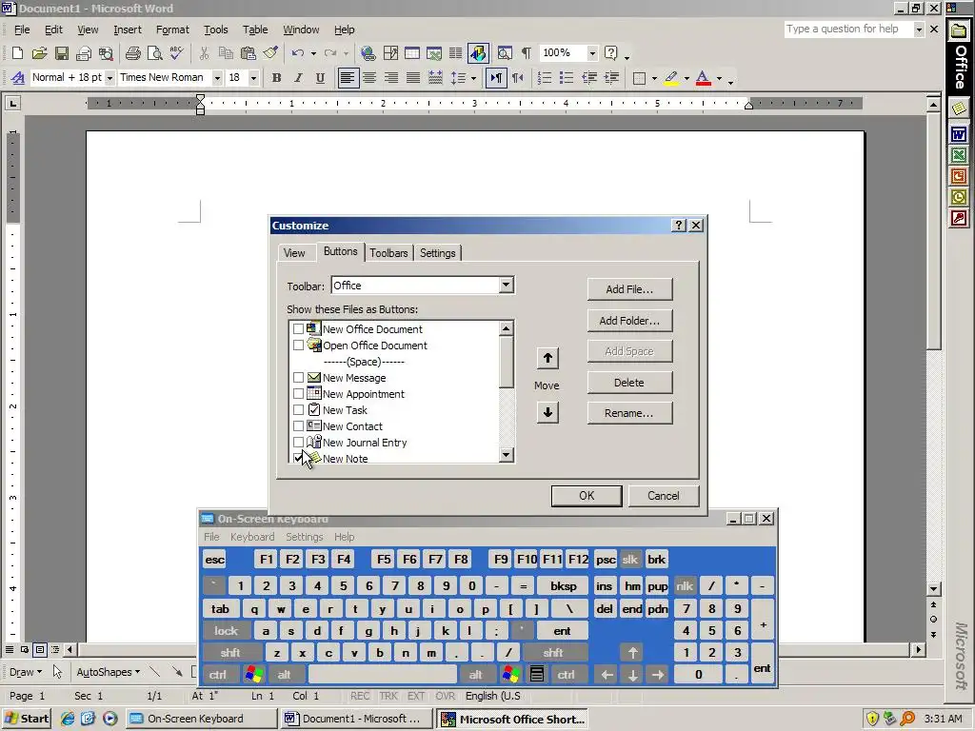Viewport: 975px width, 731px height.
Task: Increase the paragraph indent
Action: (x=610, y=78)
